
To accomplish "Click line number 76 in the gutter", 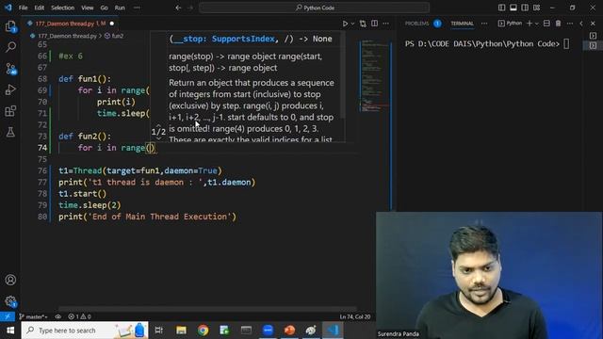I will (x=42, y=170).
